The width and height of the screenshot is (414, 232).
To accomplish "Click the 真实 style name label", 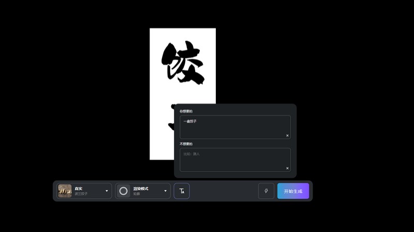I will click(x=79, y=189).
